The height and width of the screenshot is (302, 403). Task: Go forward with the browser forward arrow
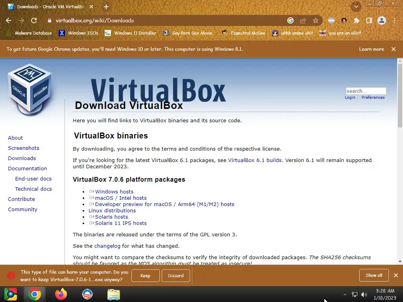[x=21, y=20]
